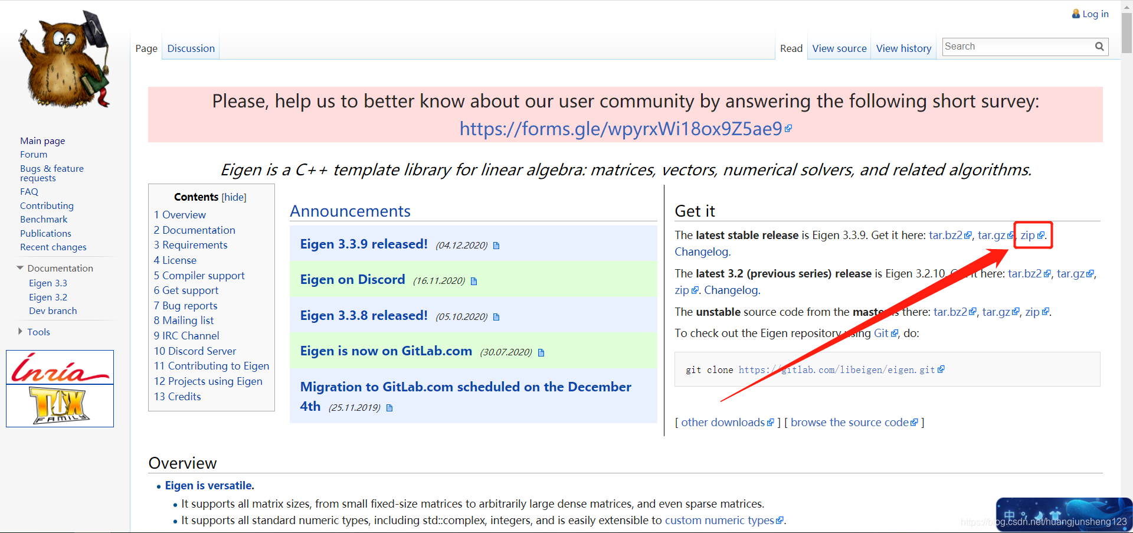The height and width of the screenshot is (533, 1133).
Task: Jump to 6 Get support in Contents
Action: point(186,290)
